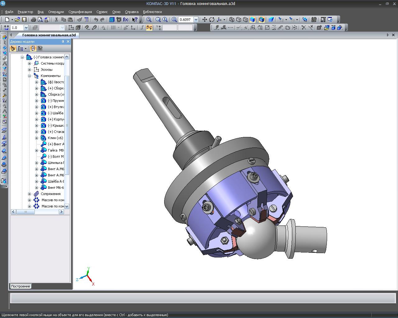
Task: Toggle the model tree structure view button
Action: pyautogui.click(x=13, y=48)
